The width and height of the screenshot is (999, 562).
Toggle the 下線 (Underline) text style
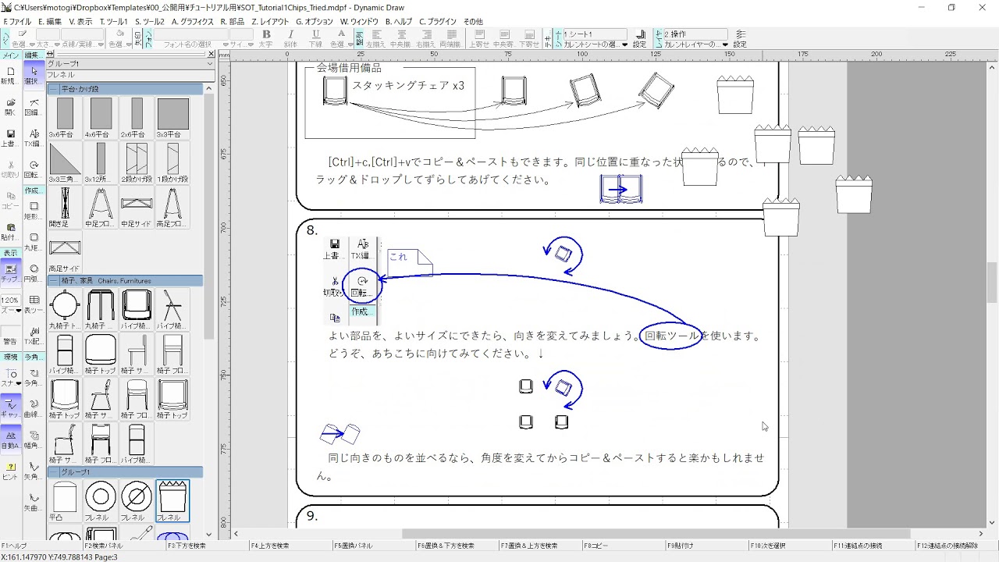(x=315, y=38)
